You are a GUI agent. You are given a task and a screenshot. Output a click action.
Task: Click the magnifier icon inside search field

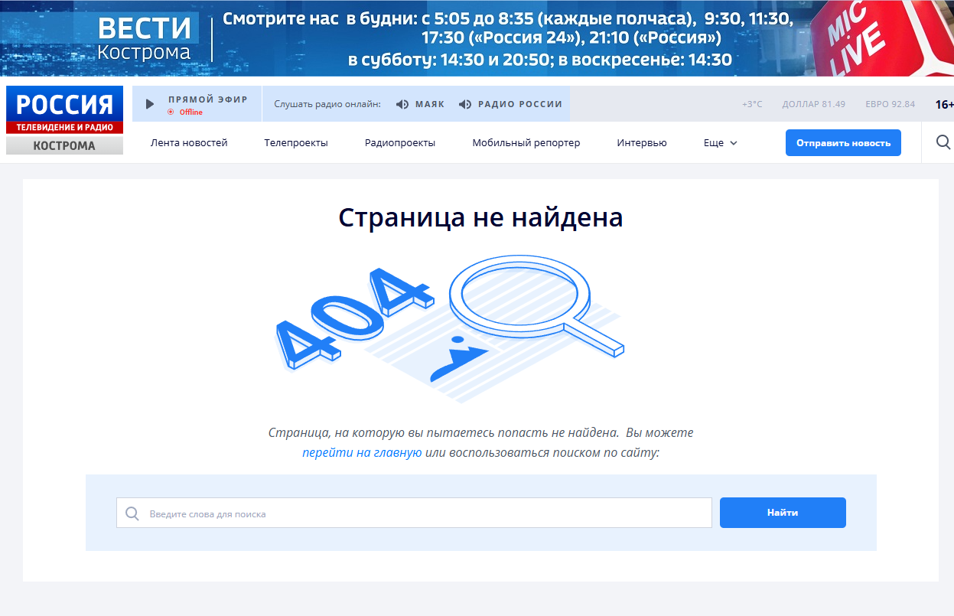click(x=132, y=513)
